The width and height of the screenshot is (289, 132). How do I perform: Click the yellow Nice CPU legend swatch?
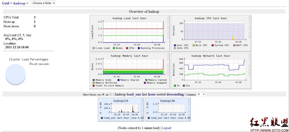pos(194,45)
